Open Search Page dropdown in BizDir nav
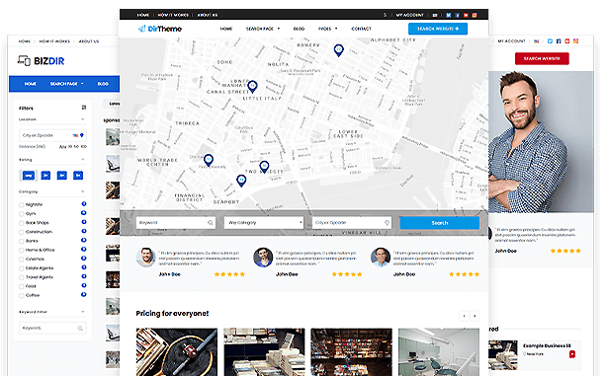Screen dimensions: 605x376 tap(67, 84)
